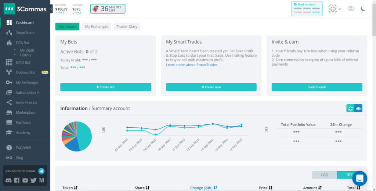This screenshot has width=376, height=191.
Task: Sort table by Token column
Action: [70, 188]
